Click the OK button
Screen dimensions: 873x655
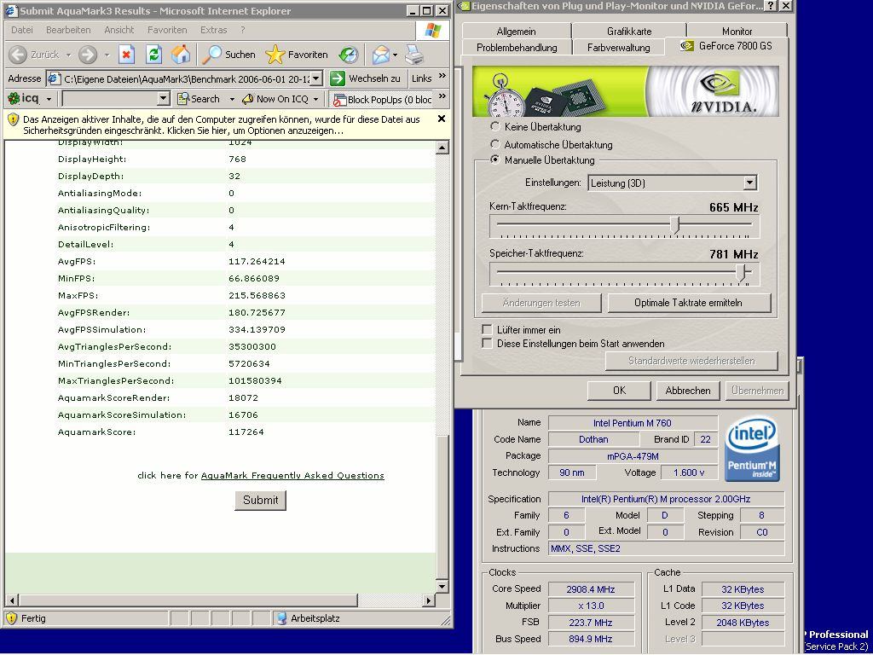[x=619, y=391]
